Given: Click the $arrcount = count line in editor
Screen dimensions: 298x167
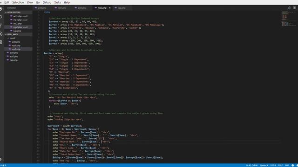Looking at the screenshot, I should point(65,126).
